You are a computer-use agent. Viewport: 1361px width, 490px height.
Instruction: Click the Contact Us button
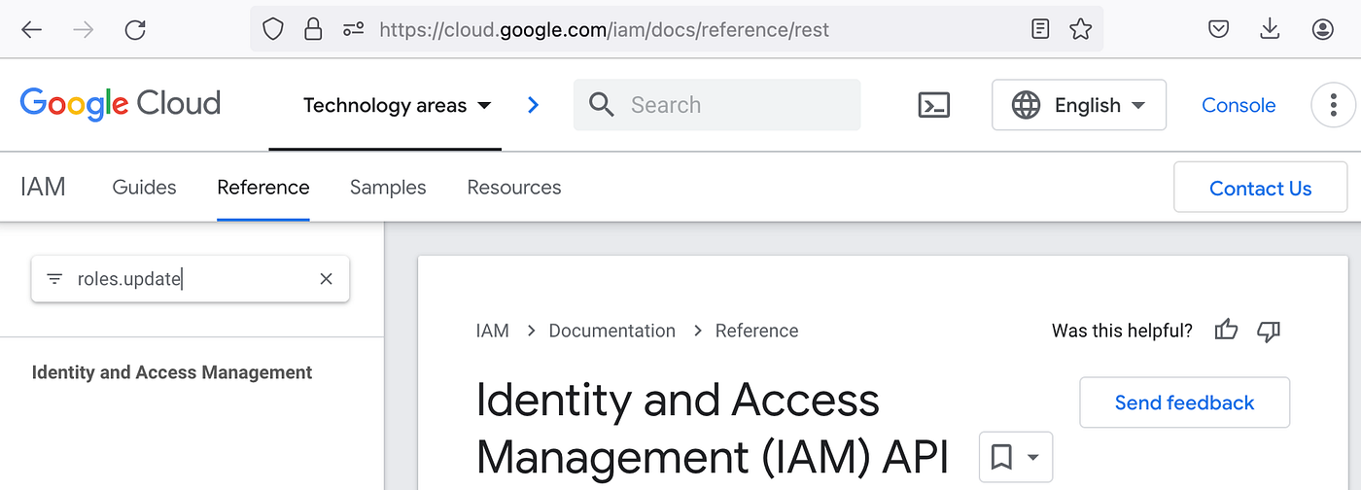click(x=1260, y=188)
